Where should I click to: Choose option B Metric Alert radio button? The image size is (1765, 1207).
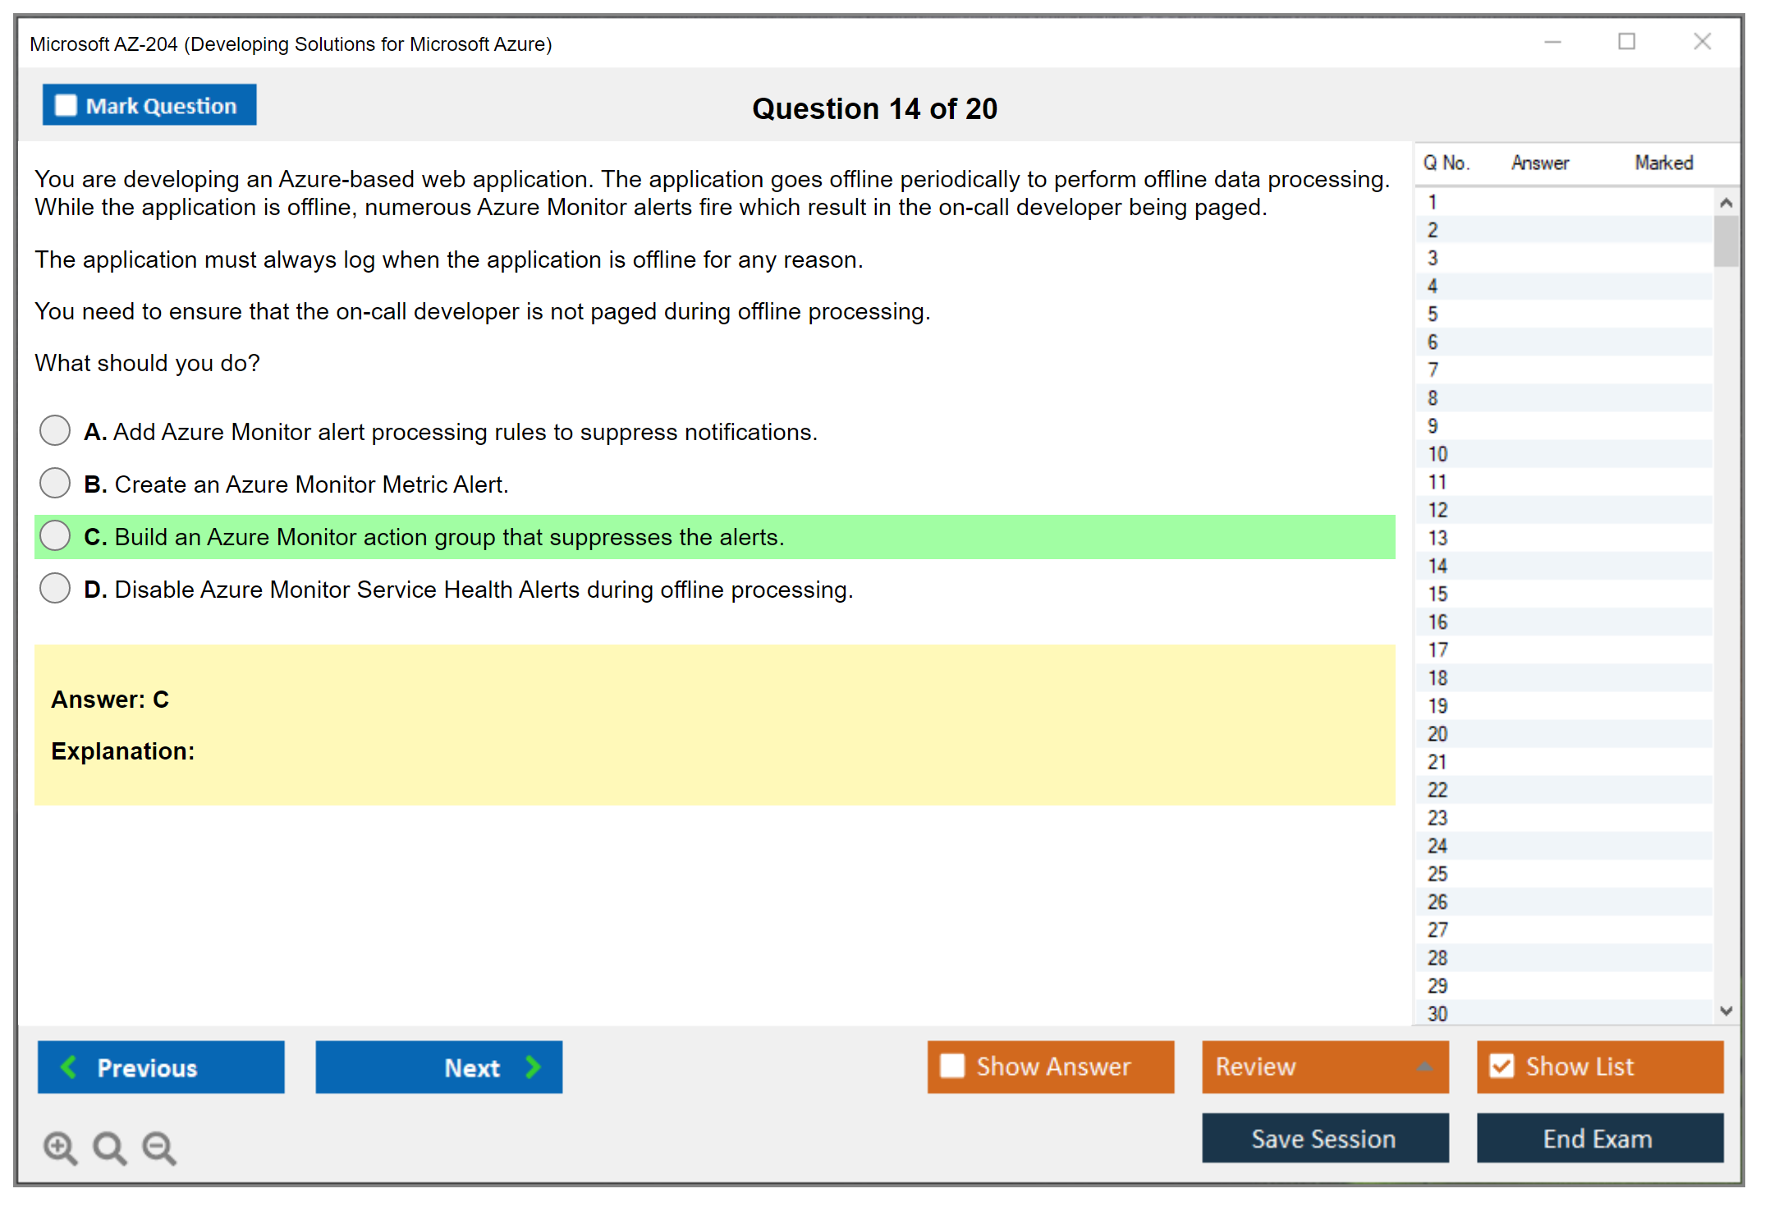pyautogui.click(x=55, y=483)
